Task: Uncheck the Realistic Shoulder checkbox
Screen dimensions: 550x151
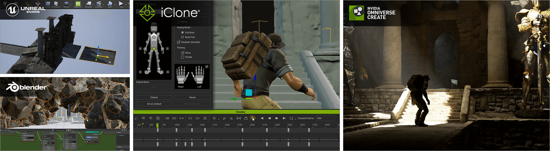Action: coord(179,42)
